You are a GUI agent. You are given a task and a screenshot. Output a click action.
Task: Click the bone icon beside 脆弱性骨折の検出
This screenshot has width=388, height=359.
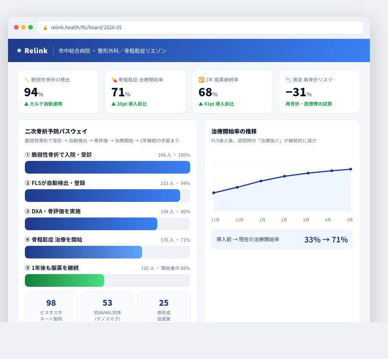click(27, 80)
